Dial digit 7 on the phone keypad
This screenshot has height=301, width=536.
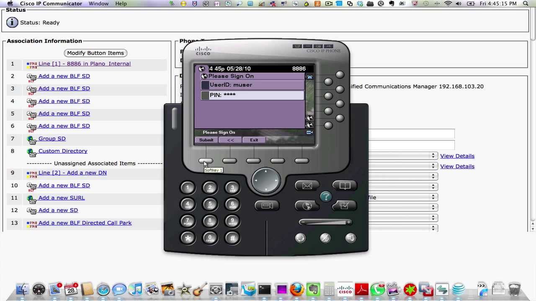click(x=188, y=221)
